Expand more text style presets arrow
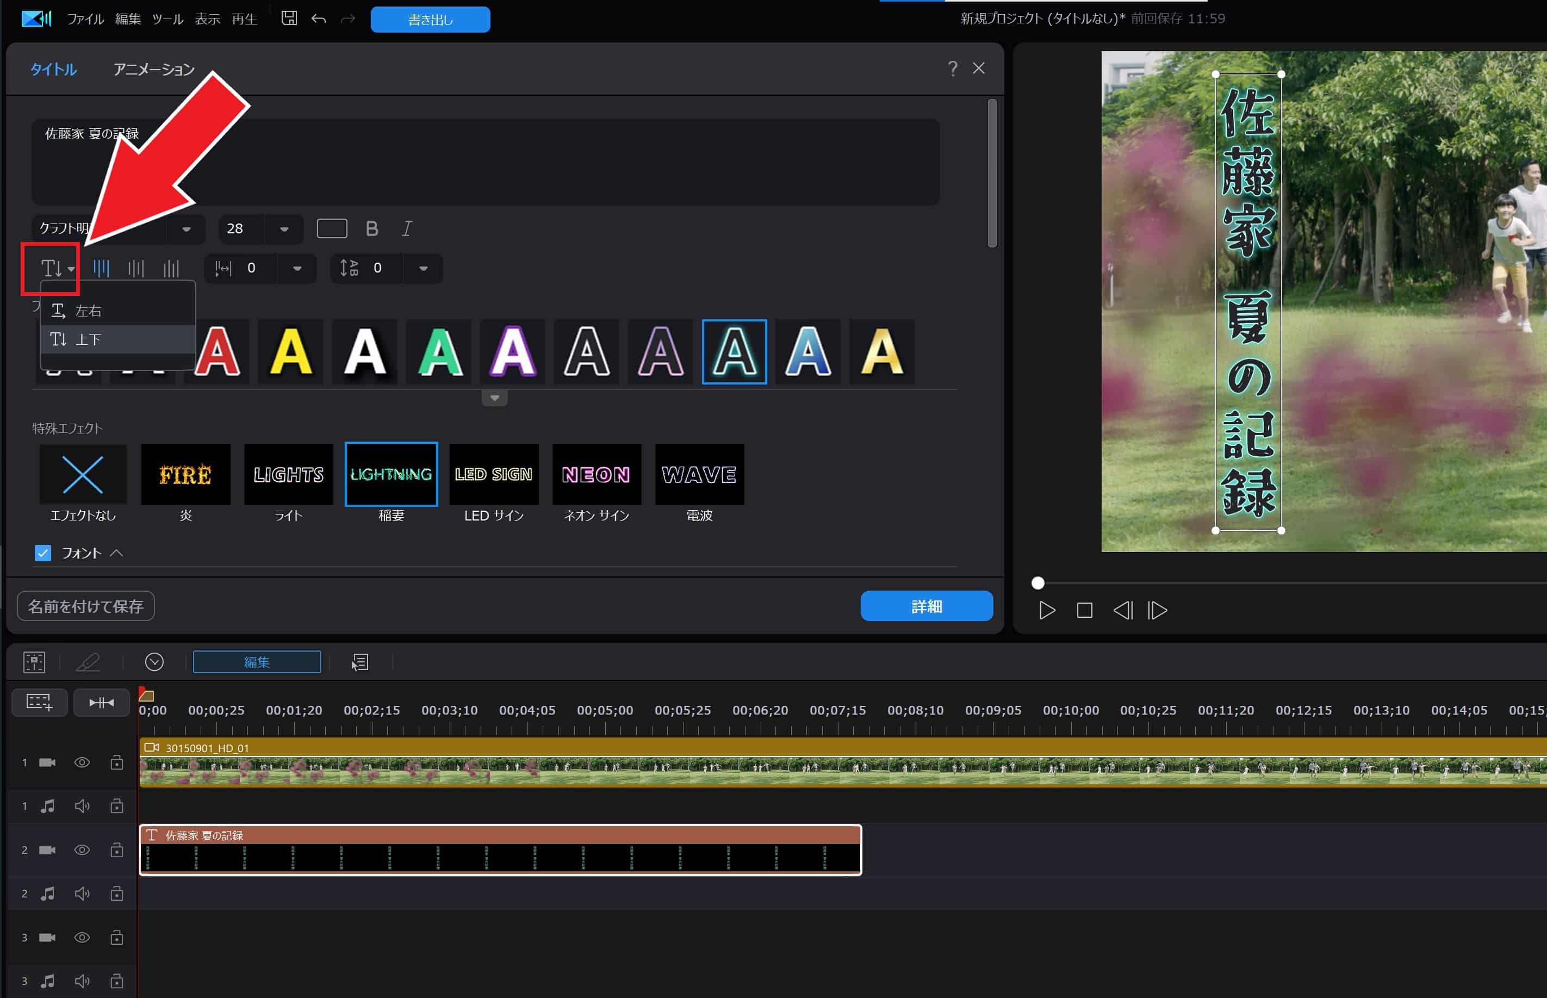This screenshot has height=998, width=1547. (x=494, y=398)
